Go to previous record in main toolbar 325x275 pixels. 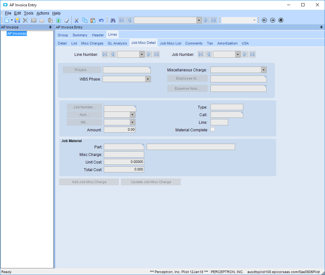click(x=129, y=20)
